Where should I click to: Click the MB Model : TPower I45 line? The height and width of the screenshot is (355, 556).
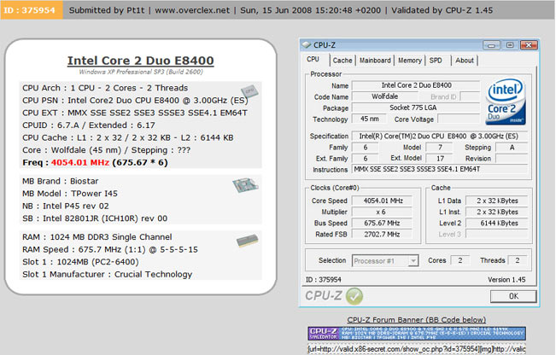(70, 194)
